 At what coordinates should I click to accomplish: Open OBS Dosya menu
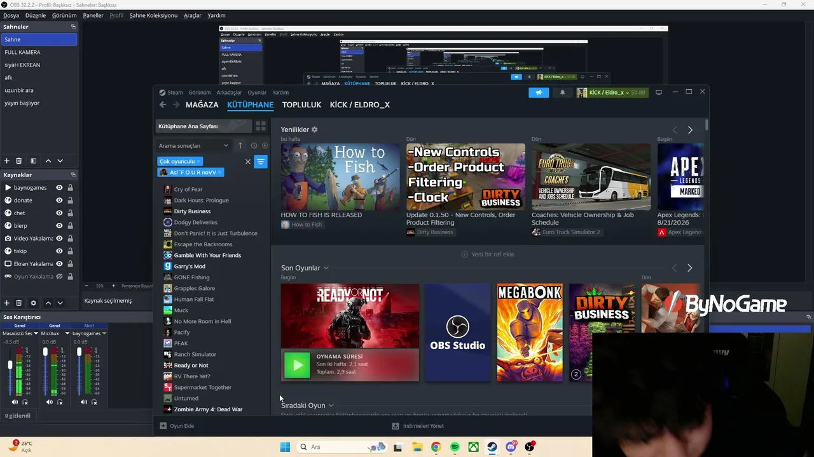click(11, 15)
